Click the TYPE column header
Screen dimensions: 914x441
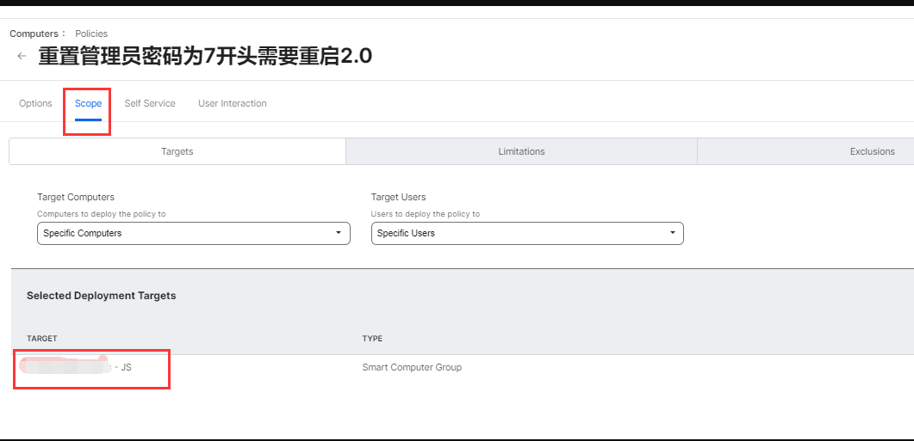coord(372,339)
